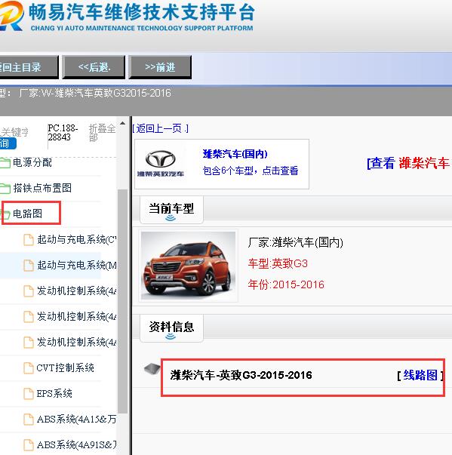Open the EPS系统 document
The width and height of the screenshot is (452, 455).
click(x=54, y=393)
